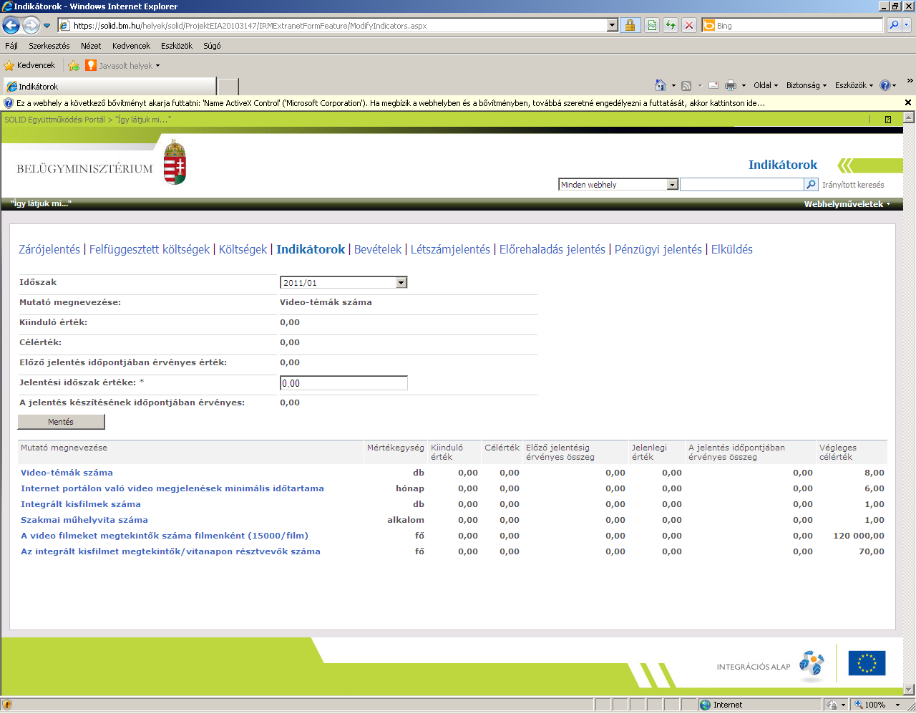Viewport: 916px width, 714px height.
Task: Click the Jelentési időszak értéke input field
Action: pos(343,383)
